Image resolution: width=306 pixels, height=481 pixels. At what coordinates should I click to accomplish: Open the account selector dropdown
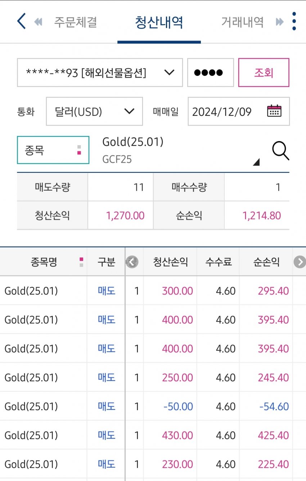[x=100, y=73]
